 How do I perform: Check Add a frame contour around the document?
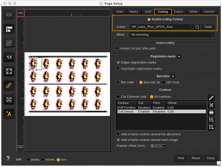pos(118,134)
